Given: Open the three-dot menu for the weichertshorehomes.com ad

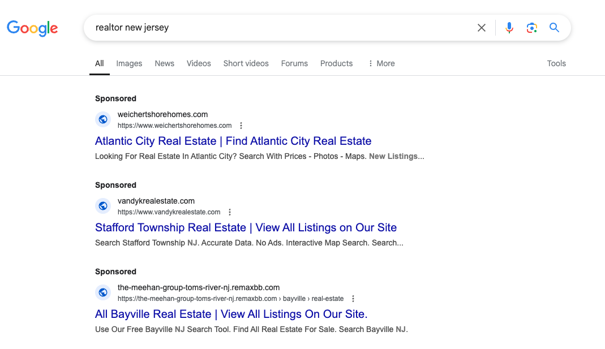Looking at the screenshot, I should tap(241, 126).
